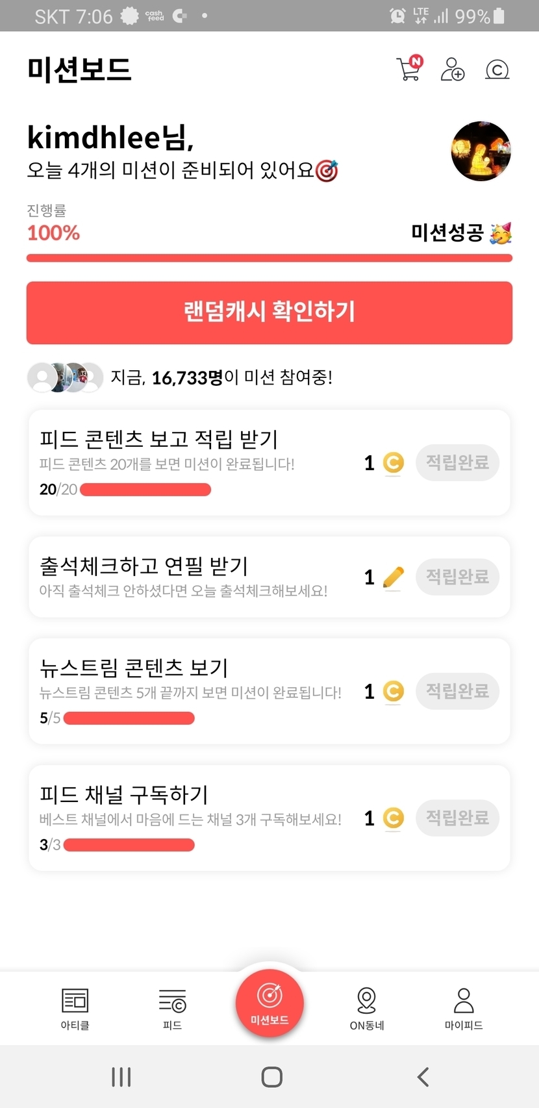Tap 적립완료 for 피드 채널 구독하기
539x1108 pixels.
(x=457, y=818)
